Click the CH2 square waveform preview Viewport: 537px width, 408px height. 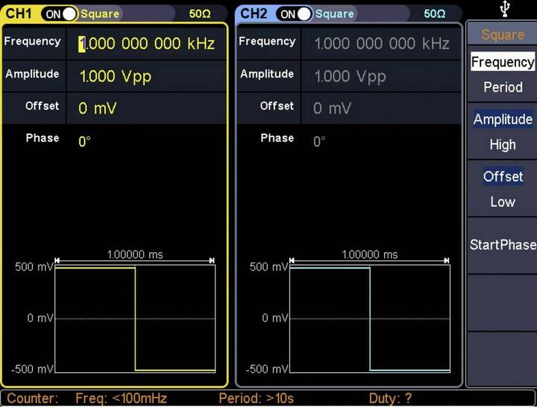click(370, 318)
